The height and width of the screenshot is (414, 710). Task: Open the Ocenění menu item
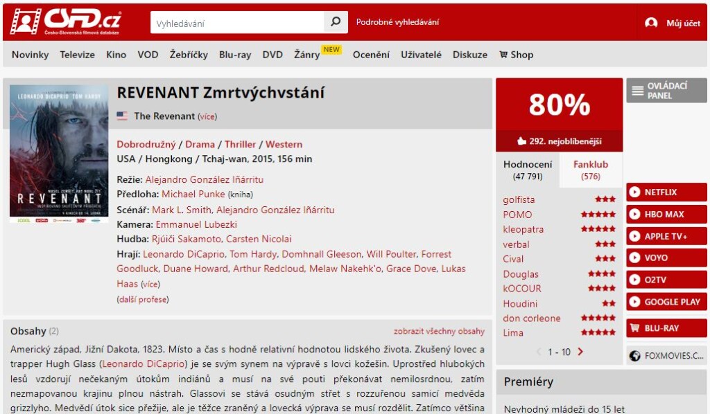[x=371, y=55]
